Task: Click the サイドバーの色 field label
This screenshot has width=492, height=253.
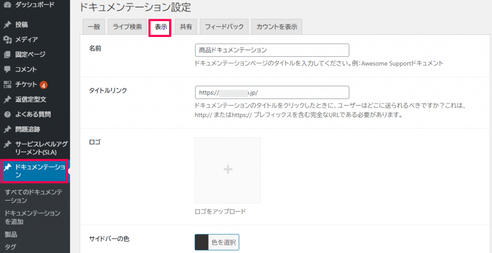Action: tap(109, 239)
